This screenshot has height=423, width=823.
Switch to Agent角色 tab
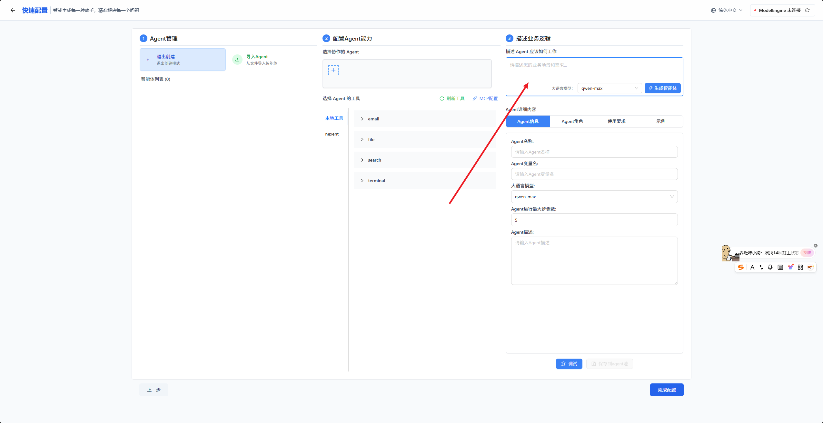click(x=572, y=121)
